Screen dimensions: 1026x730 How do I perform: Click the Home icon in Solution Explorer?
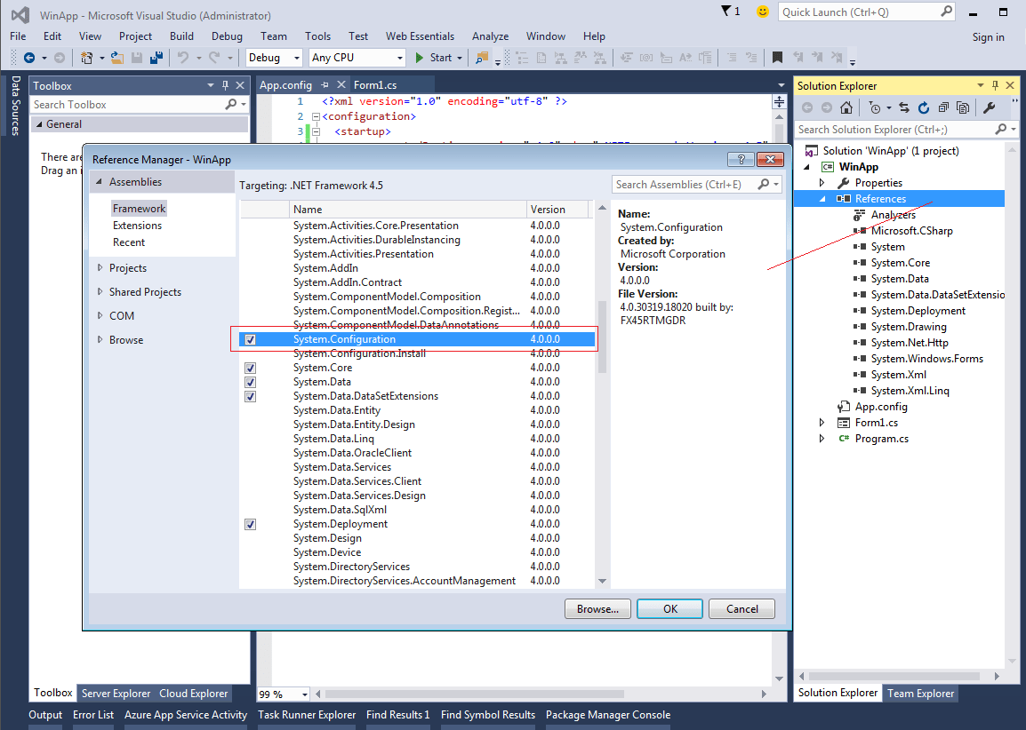click(x=846, y=107)
